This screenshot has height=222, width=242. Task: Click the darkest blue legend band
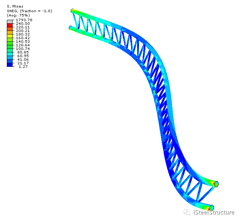point(10,65)
